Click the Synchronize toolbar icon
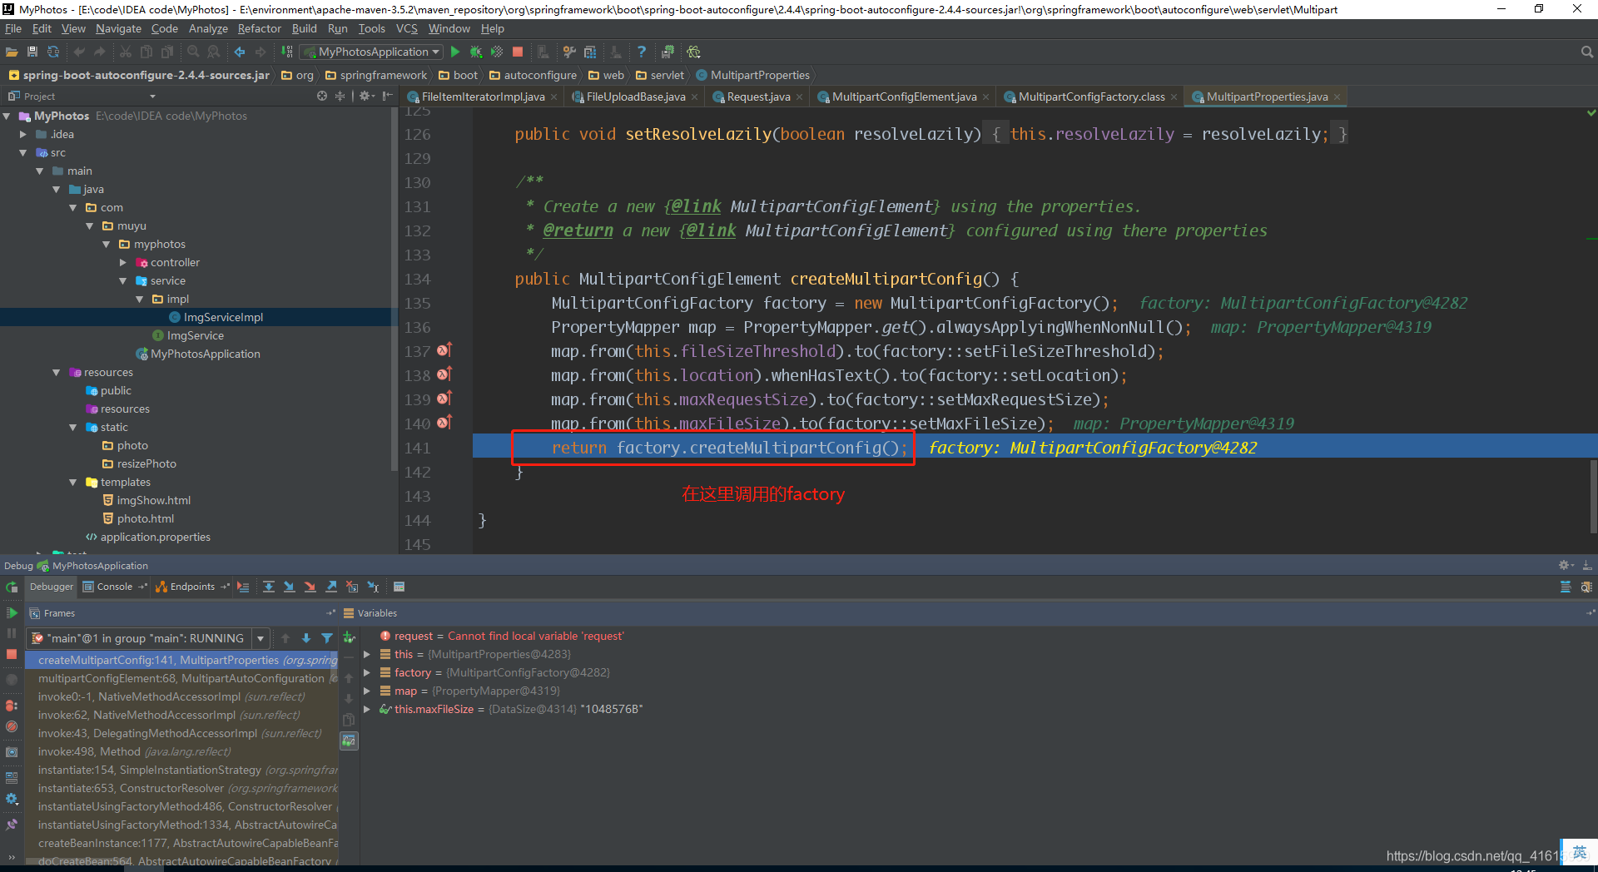This screenshot has height=872, width=1598. coord(53,52)
